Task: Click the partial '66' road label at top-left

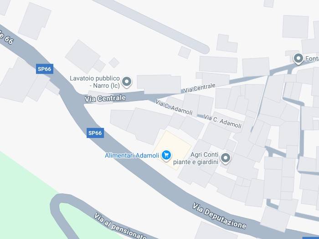Action: [x=6, y=37]
